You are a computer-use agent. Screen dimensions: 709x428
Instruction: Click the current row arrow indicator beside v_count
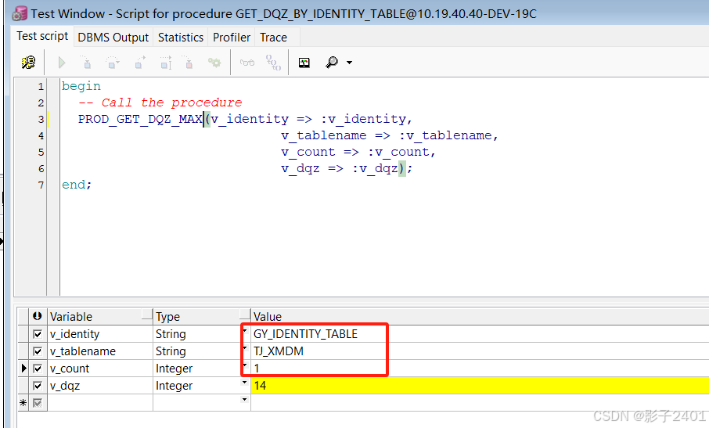[23, 369]
